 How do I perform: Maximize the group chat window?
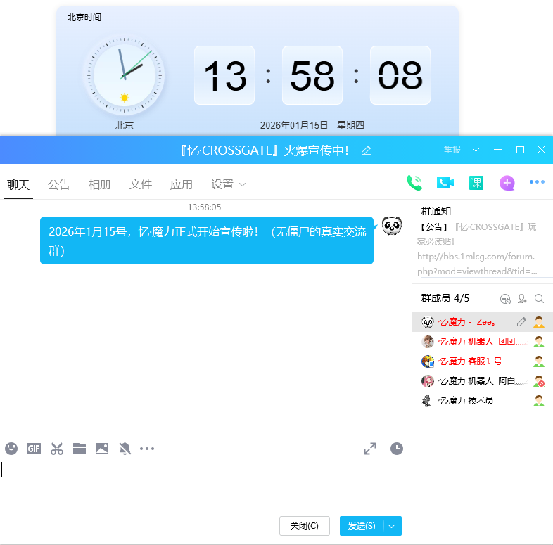click(520, 150)
